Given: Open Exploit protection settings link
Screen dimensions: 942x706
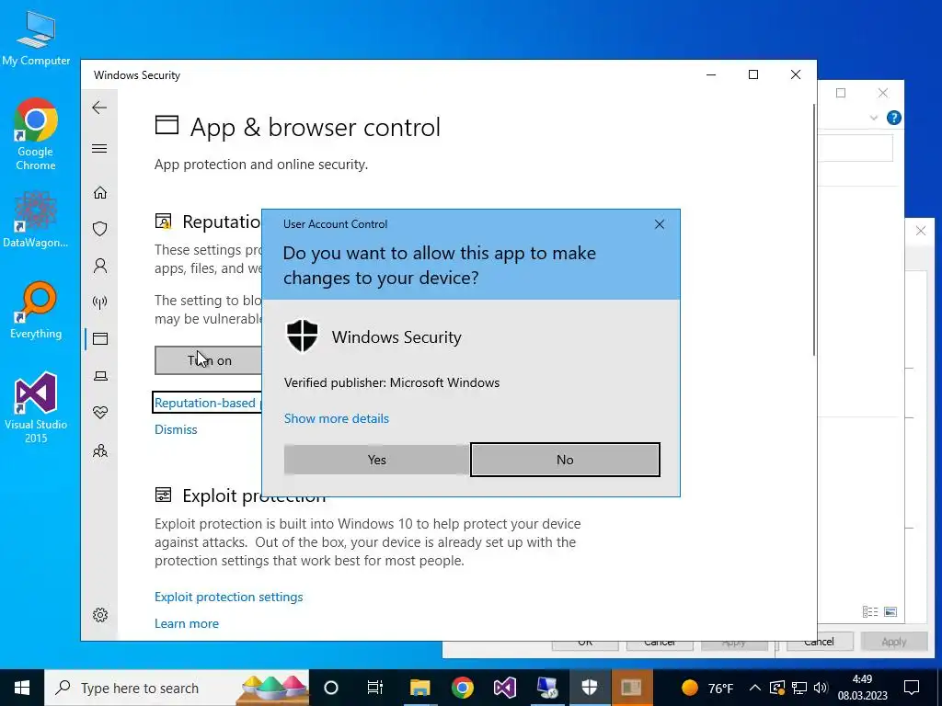Looking at the screenshot, I should pos(229,597).
